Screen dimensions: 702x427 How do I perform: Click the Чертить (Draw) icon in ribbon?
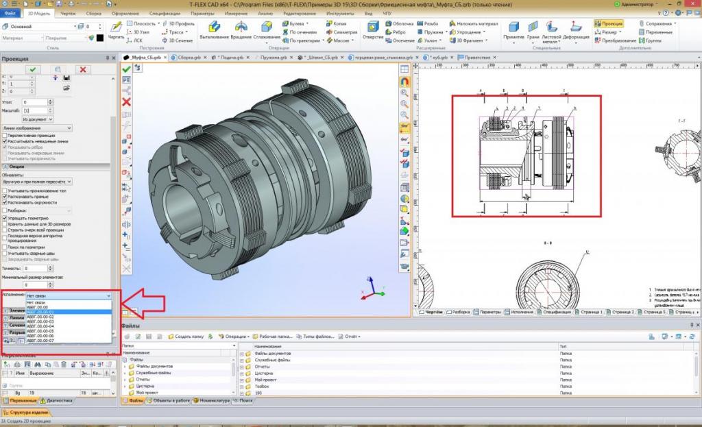click(116, 27)
